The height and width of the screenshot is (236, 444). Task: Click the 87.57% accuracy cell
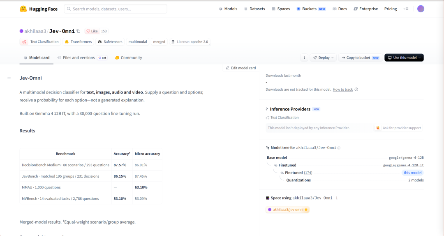120,165
